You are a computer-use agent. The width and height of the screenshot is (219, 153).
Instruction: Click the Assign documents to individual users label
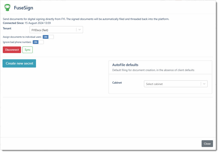pos(22,37)
